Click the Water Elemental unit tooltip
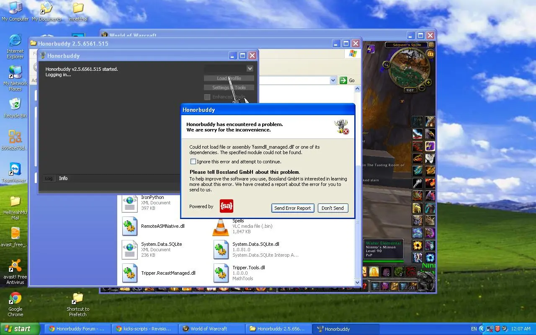This screenshot has width=536, height=335. pos(383,250)
